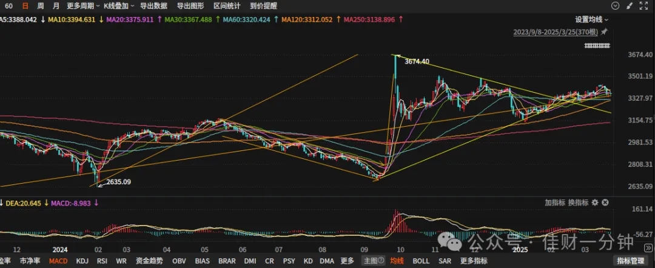Screen dimensions: 655x268
Task: Click the 2024 timeline axis label
Action: pyautogui.click(x=59, y=250)
